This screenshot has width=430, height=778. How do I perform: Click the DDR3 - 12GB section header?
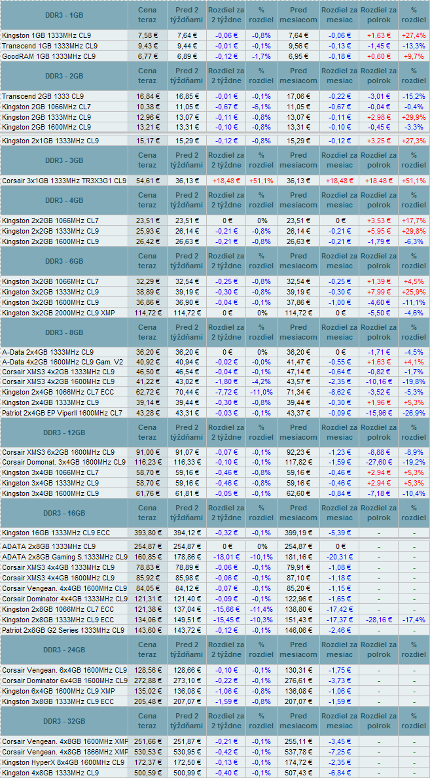(x=63, y=433)
